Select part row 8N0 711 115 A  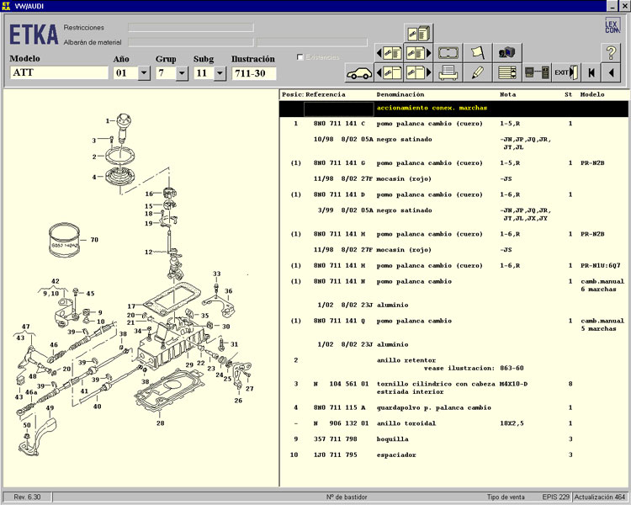[453, 407]
